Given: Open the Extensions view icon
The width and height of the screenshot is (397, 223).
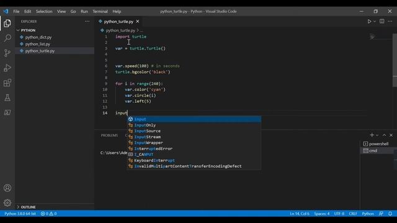Looking at the screenshot, I should coord(7,82).
